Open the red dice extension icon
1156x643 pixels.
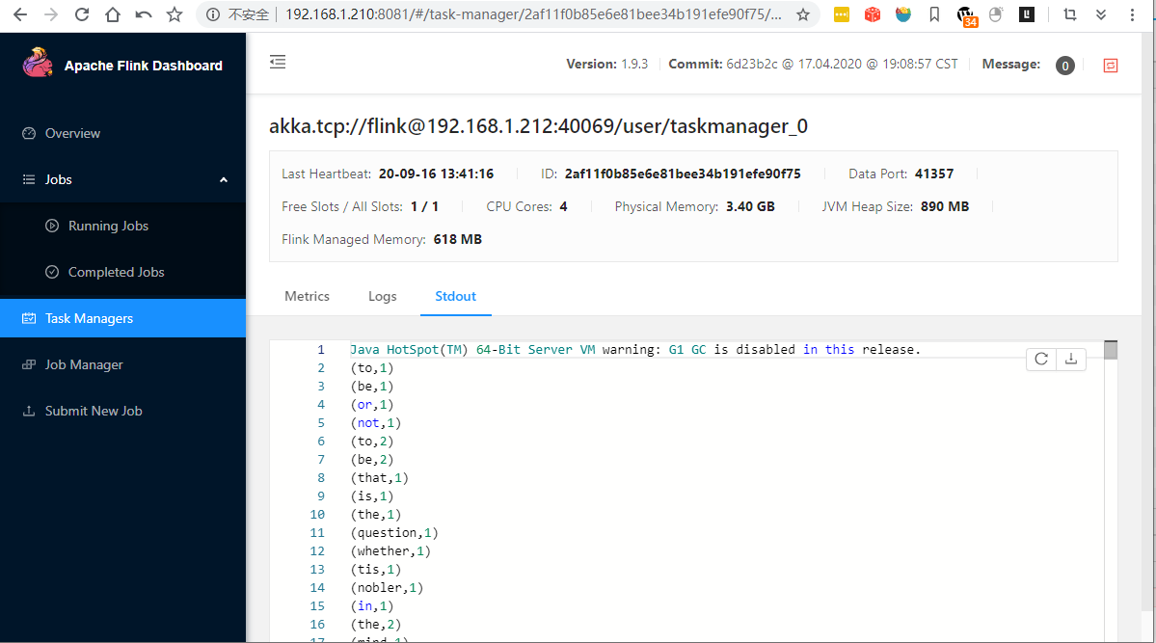coord(873,14)
